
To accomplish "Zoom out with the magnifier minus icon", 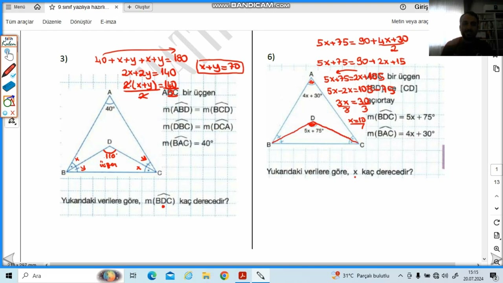I will coord(496,261).
